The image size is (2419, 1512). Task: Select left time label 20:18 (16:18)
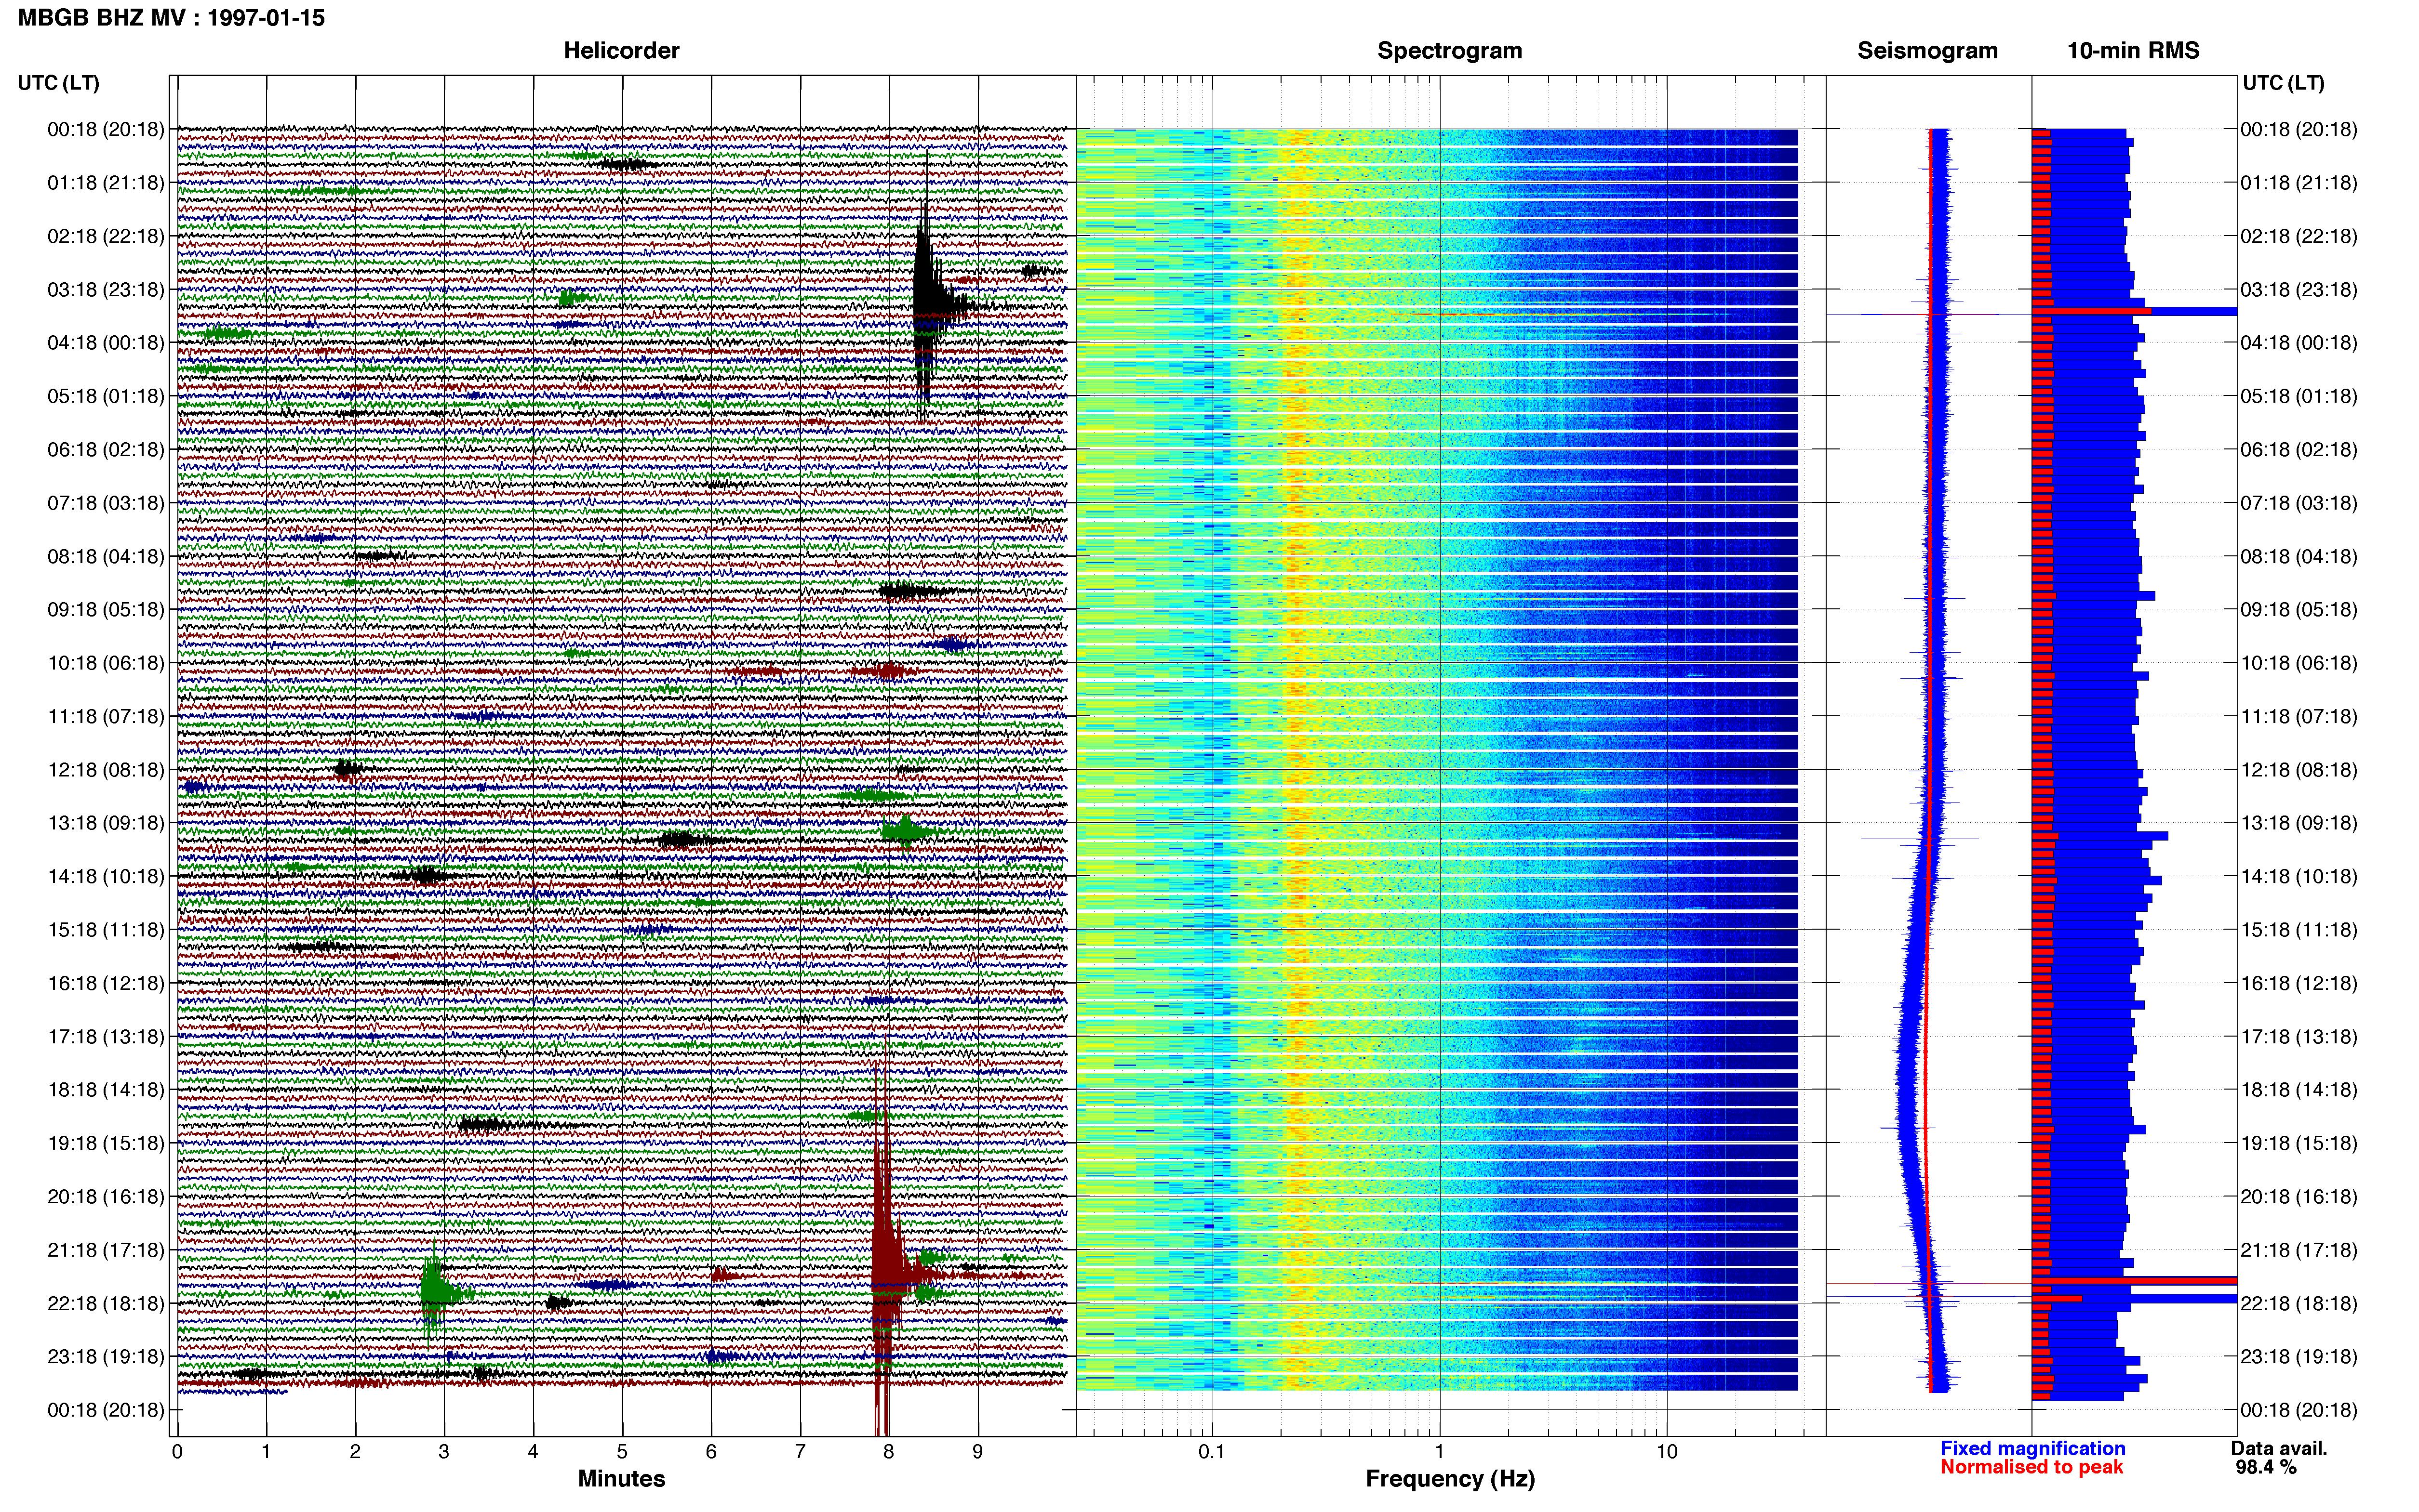[x=106, y=1196]
